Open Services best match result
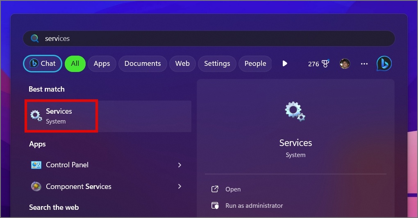The height and width of the screenshot is (218, 418). click(x=108, y=116)
